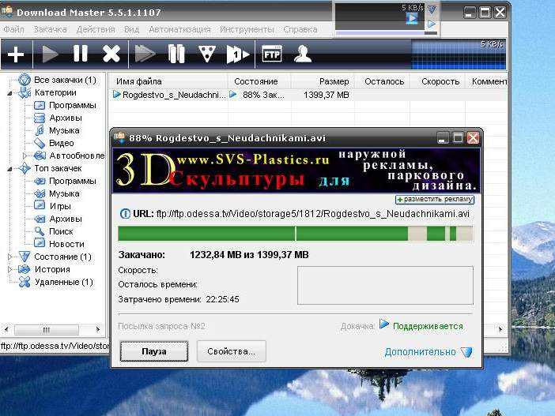The image size is (555, 416).
Task: Click the URL info icon
Action: (125, 214)
